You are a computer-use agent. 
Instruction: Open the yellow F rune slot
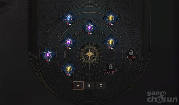(110, 42)
